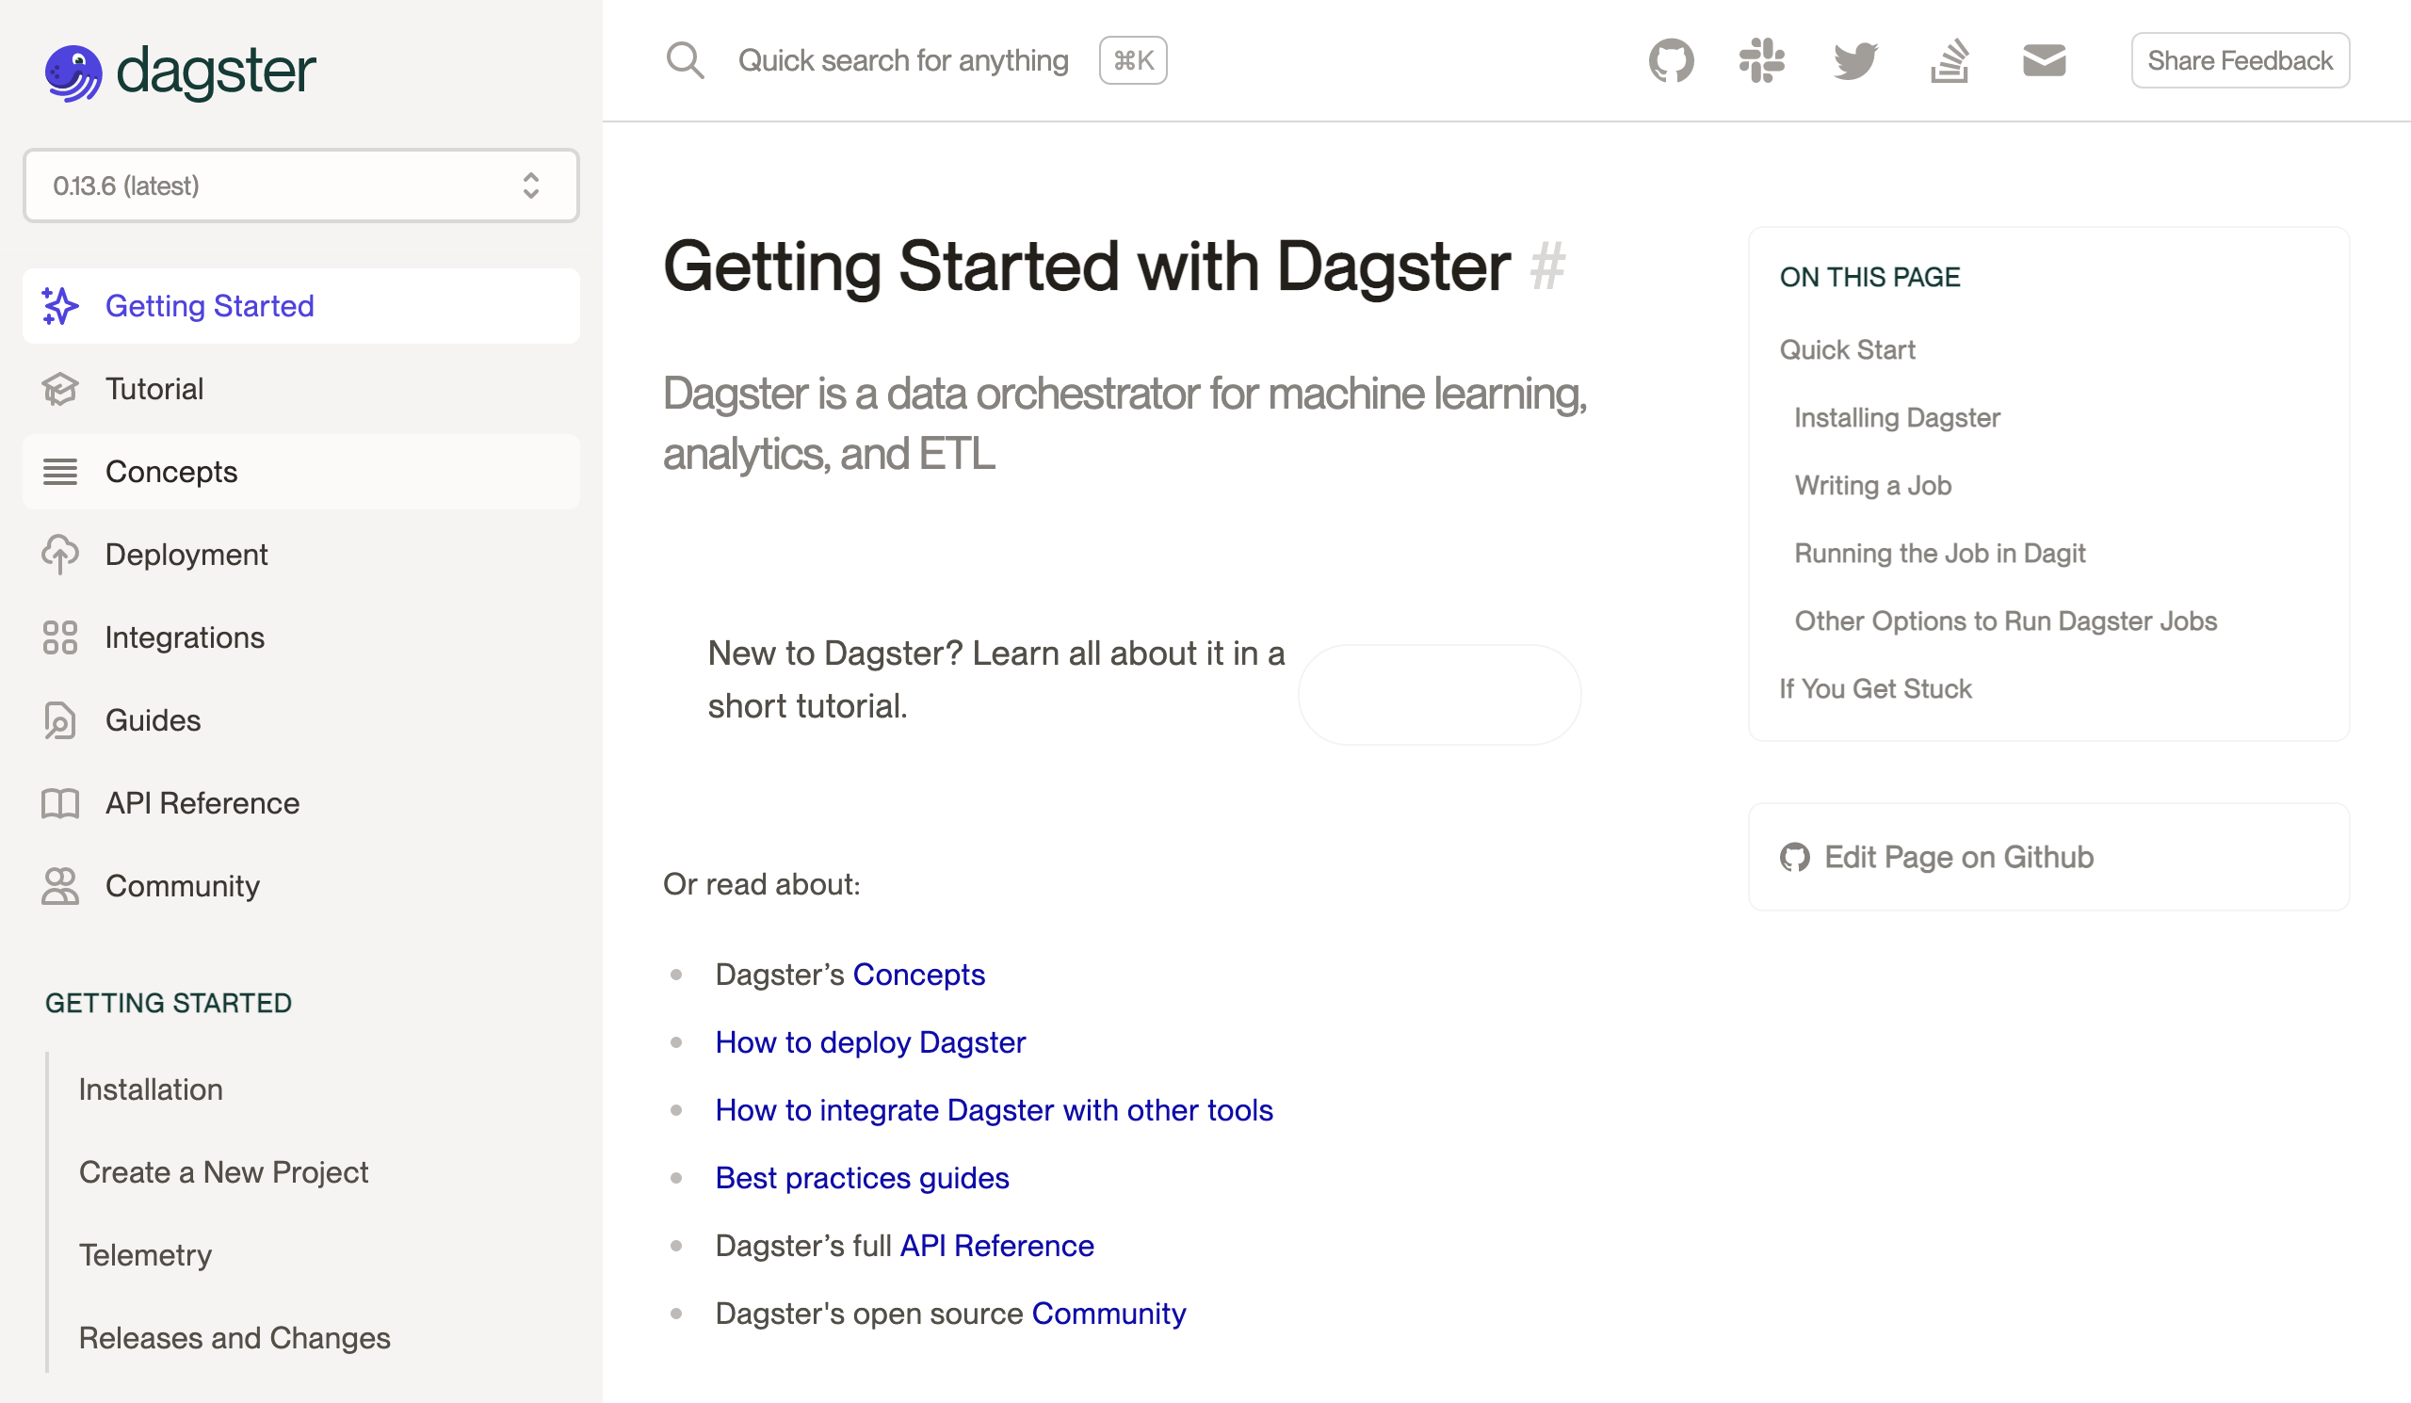Click GitHub icon beside Edit Page

tap(1794, 857)
